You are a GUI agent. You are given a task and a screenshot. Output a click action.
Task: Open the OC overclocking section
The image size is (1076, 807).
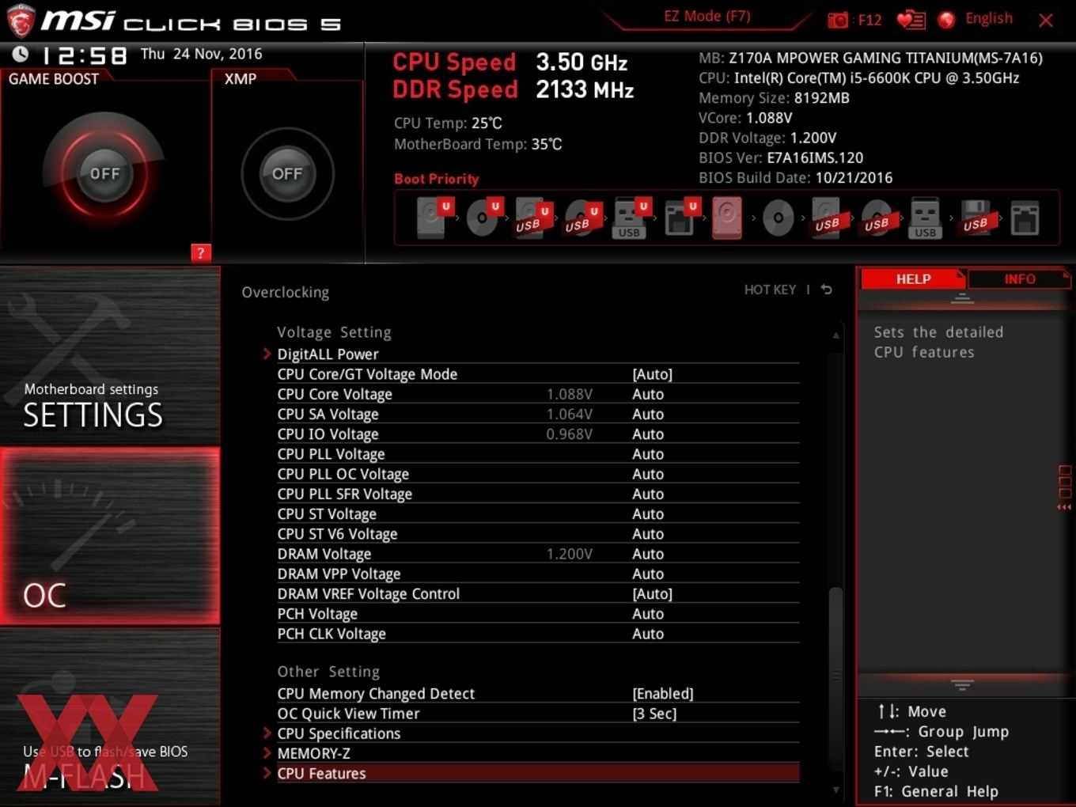[110, 536]
